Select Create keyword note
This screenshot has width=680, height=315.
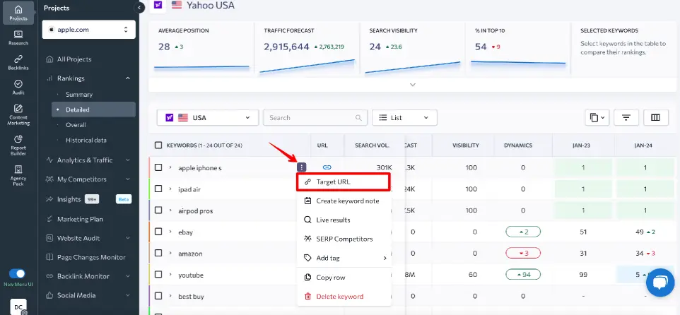pyautogui.click(x=344, y=201)
